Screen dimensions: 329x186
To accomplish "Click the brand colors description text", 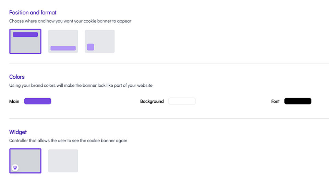I will (x=81, y=85).
